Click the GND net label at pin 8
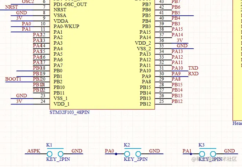This screenshot has height=167, width=242. click(x=22, y=13)
